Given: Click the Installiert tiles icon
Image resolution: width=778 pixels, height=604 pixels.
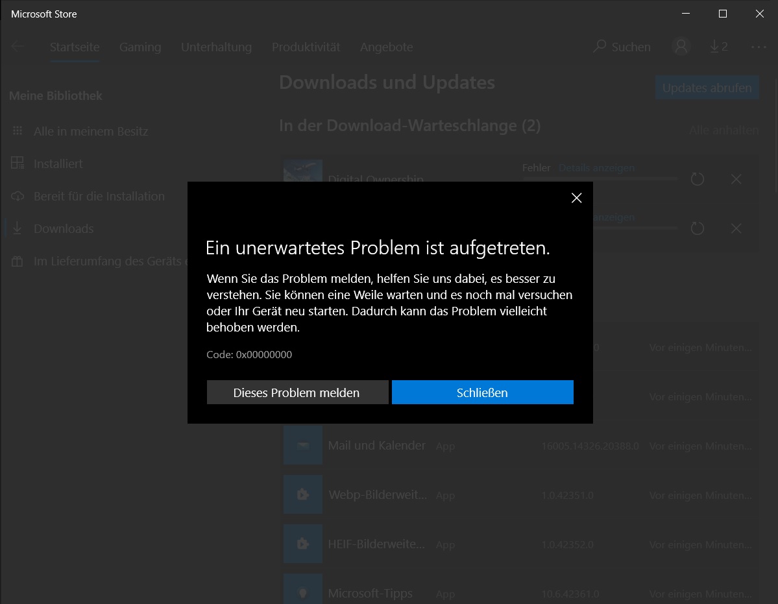Looking at the screenshot, I should coord(18,163).
